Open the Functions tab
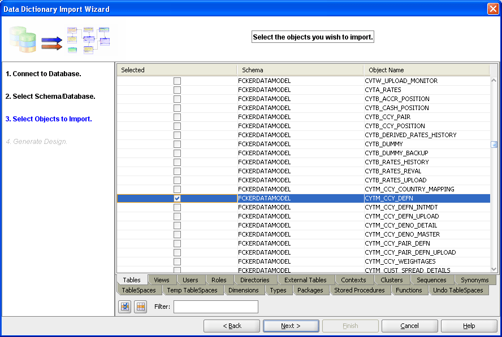Screen dimensions: 502x337 [x=409, y=290]
